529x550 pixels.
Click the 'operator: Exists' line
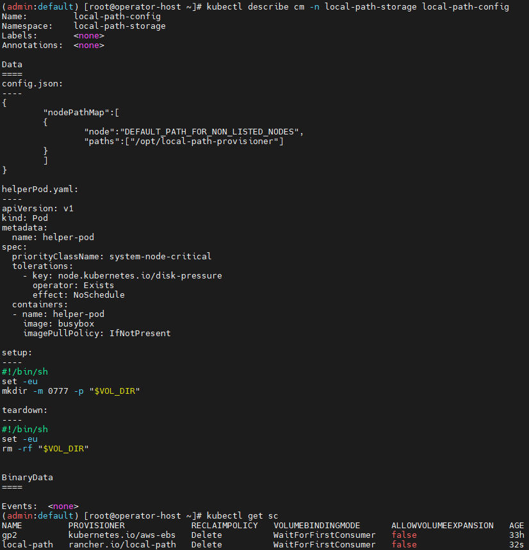pos(73,286)
